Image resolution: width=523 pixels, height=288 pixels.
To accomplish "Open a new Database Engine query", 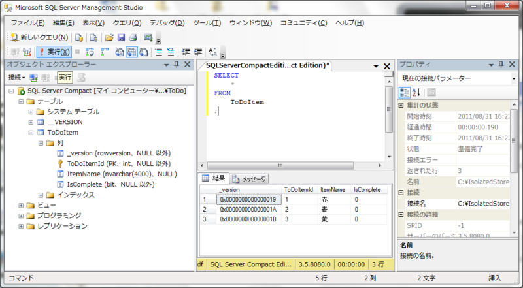I will tap(79, 37).
